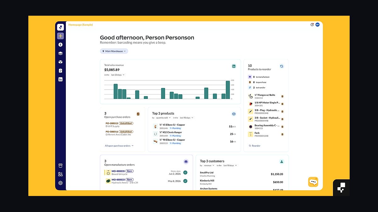Open the yellow chat support bubble
The image size is (378, 212).
coord(313,182)
